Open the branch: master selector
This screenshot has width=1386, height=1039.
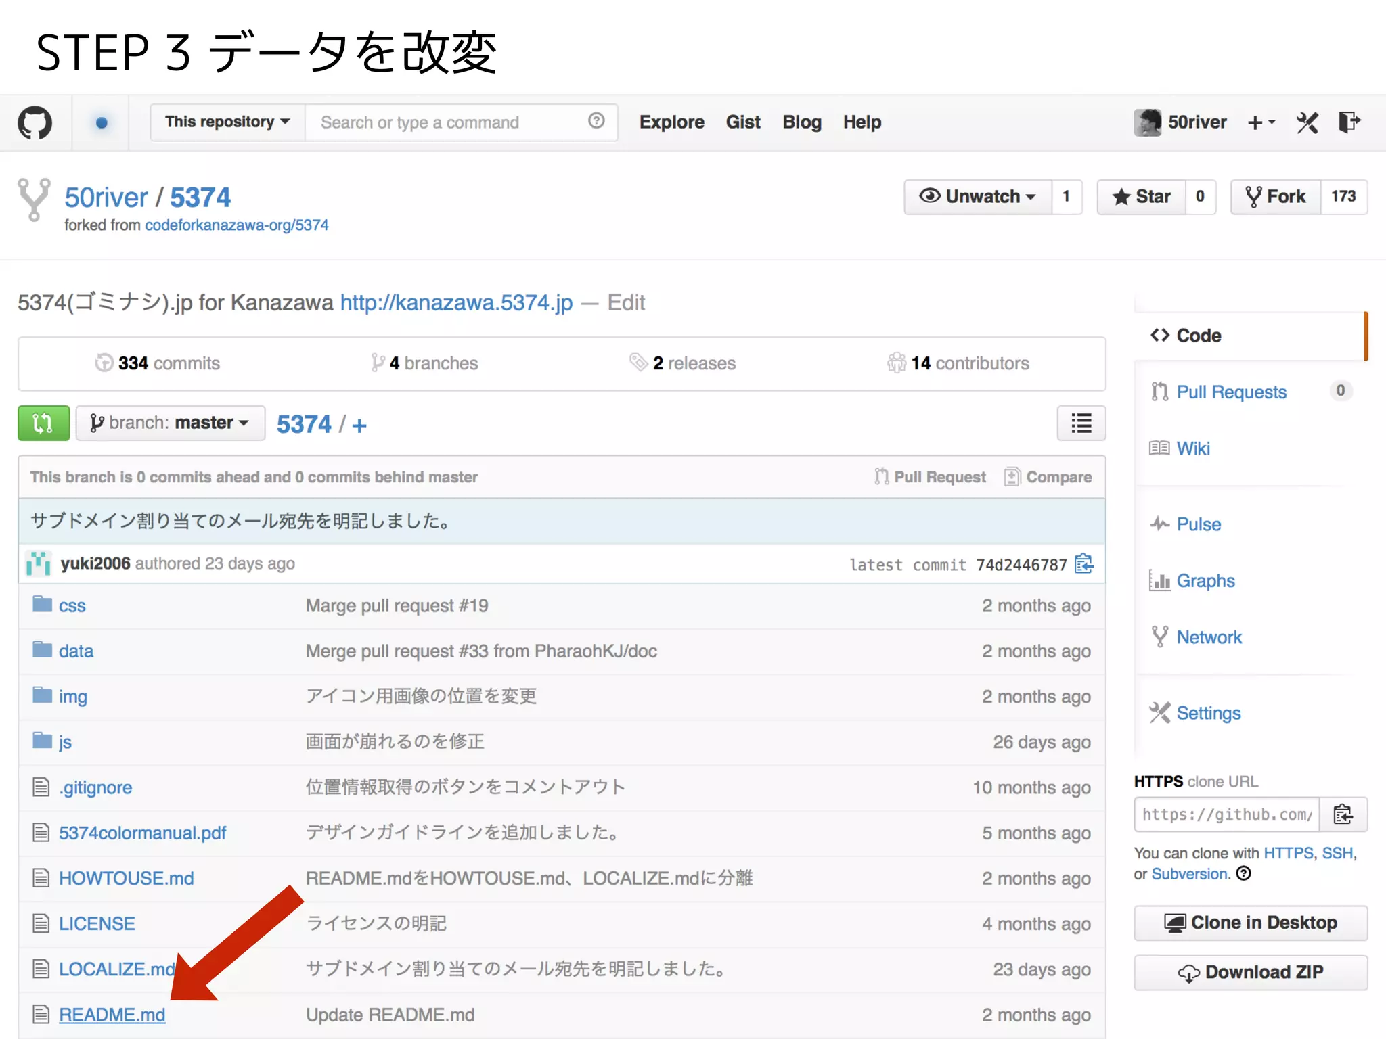171,423
